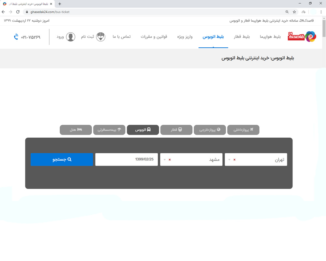This screenshot has width=326, height=261.
Task: Switch to the بیمه‌مسافرتی tab
Action: click(x=109, y=130)
